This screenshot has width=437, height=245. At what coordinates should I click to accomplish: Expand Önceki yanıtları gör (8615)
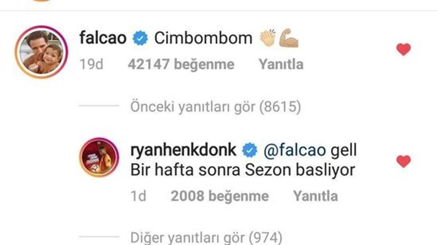(215, 107)
